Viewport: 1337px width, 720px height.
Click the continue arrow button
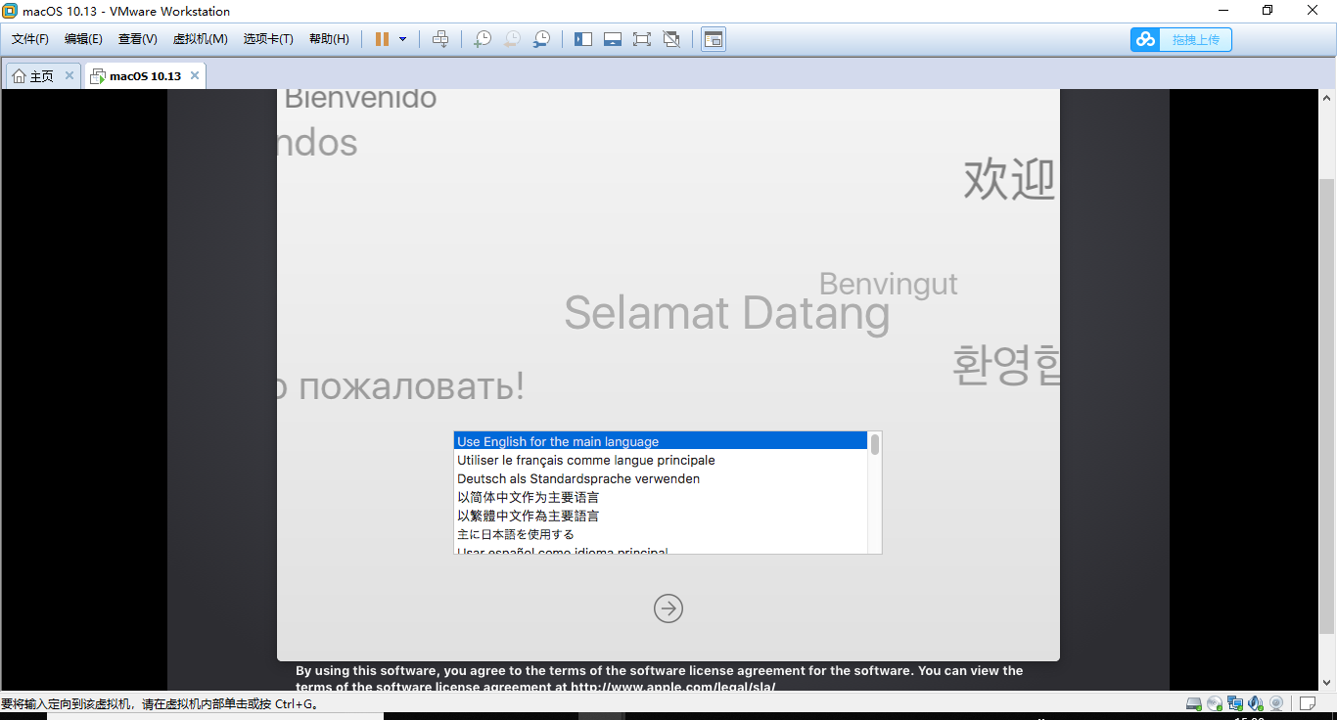(668, 608)
